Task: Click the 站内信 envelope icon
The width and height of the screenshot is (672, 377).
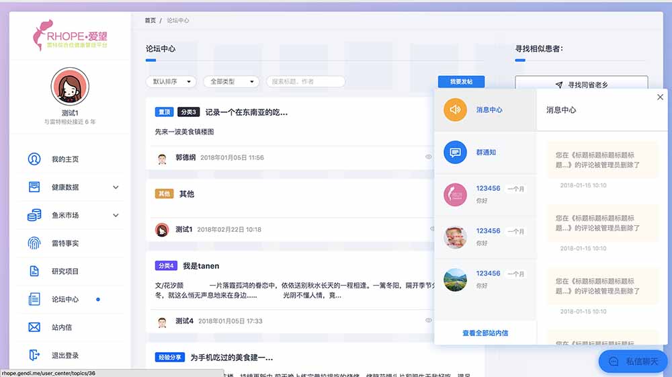Action: point(34,327)
